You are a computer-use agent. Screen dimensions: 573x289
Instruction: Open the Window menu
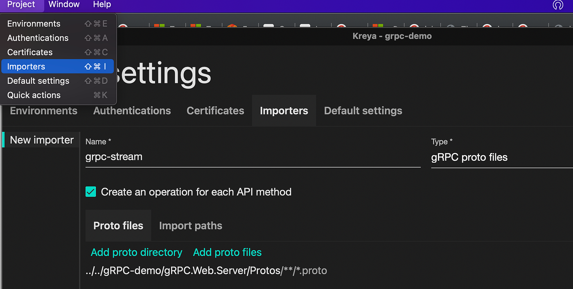64,5
